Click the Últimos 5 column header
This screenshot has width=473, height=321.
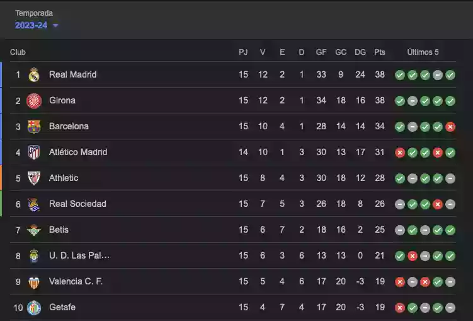(x=423, y=52)
